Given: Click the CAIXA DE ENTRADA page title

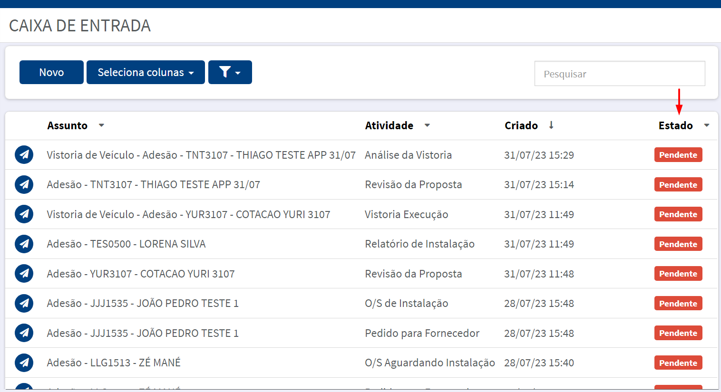Looking at the screenshot, I should coord(80,26).
